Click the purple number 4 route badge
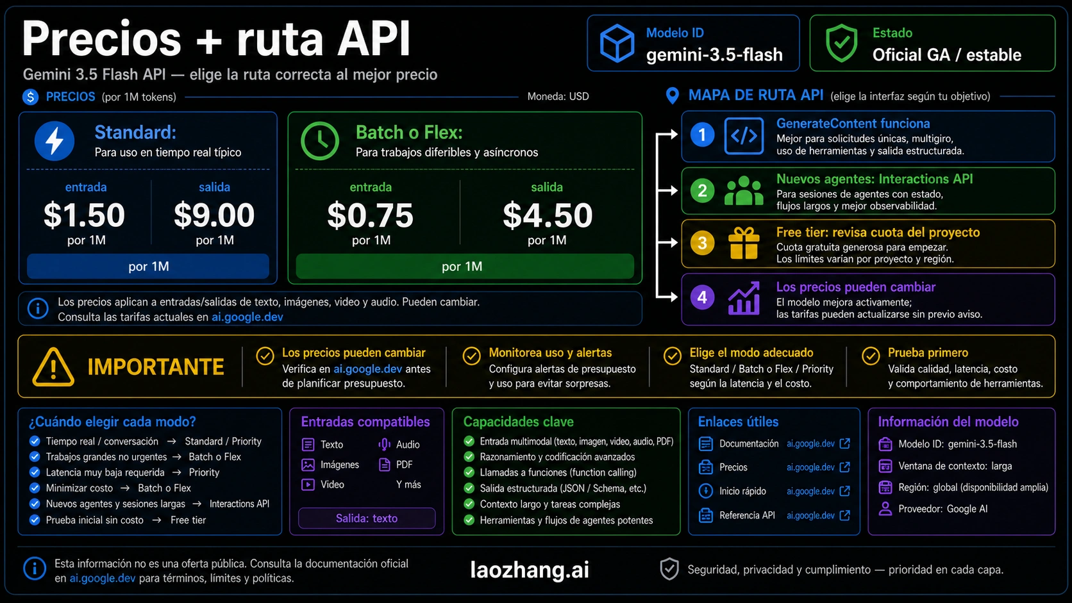The height and width of the screenshot is (603, 1072). coord(703,297)
